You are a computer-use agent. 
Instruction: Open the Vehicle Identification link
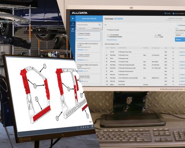coord(112,40)
